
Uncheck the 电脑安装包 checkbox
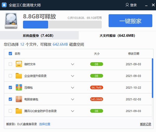[x=10, y=99]
